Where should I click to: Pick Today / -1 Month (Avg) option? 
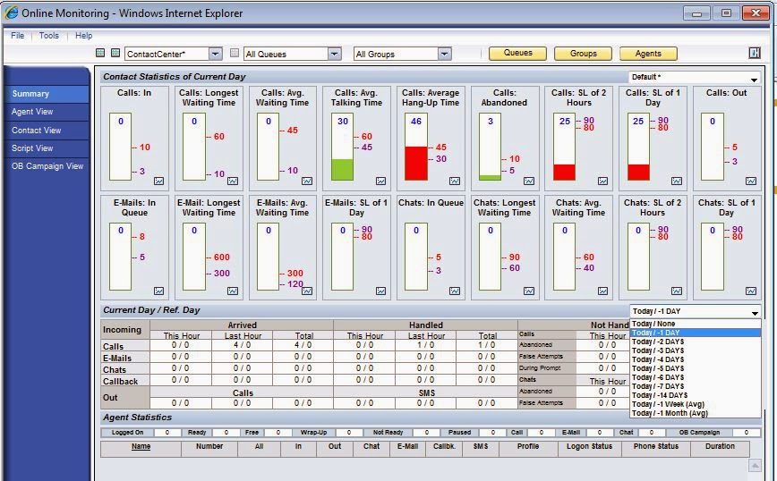pyautogui.click(x=695, y=413)
